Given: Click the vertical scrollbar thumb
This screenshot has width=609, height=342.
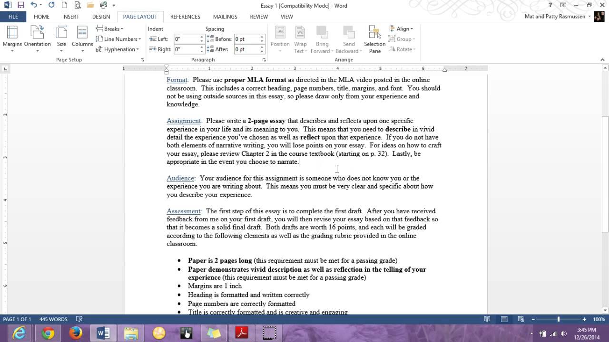Looking at the screenshot, I should click(x=605, y=175).
